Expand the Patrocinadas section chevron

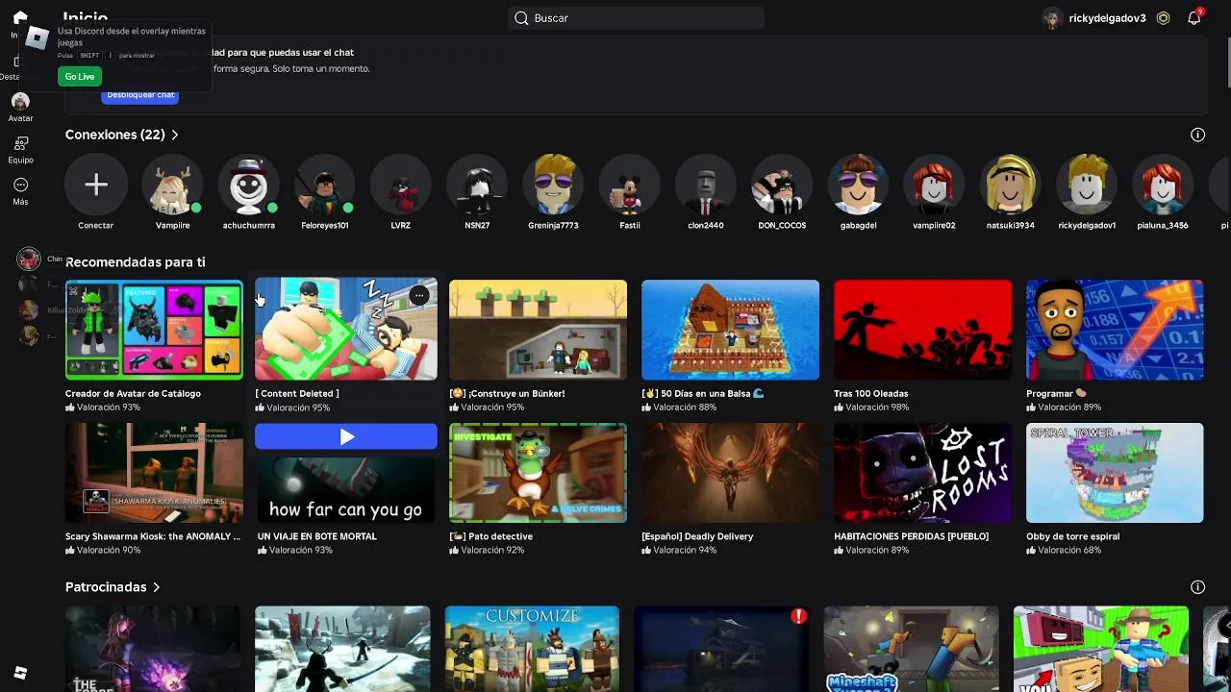pyautogui.click(x=156, y=587)
